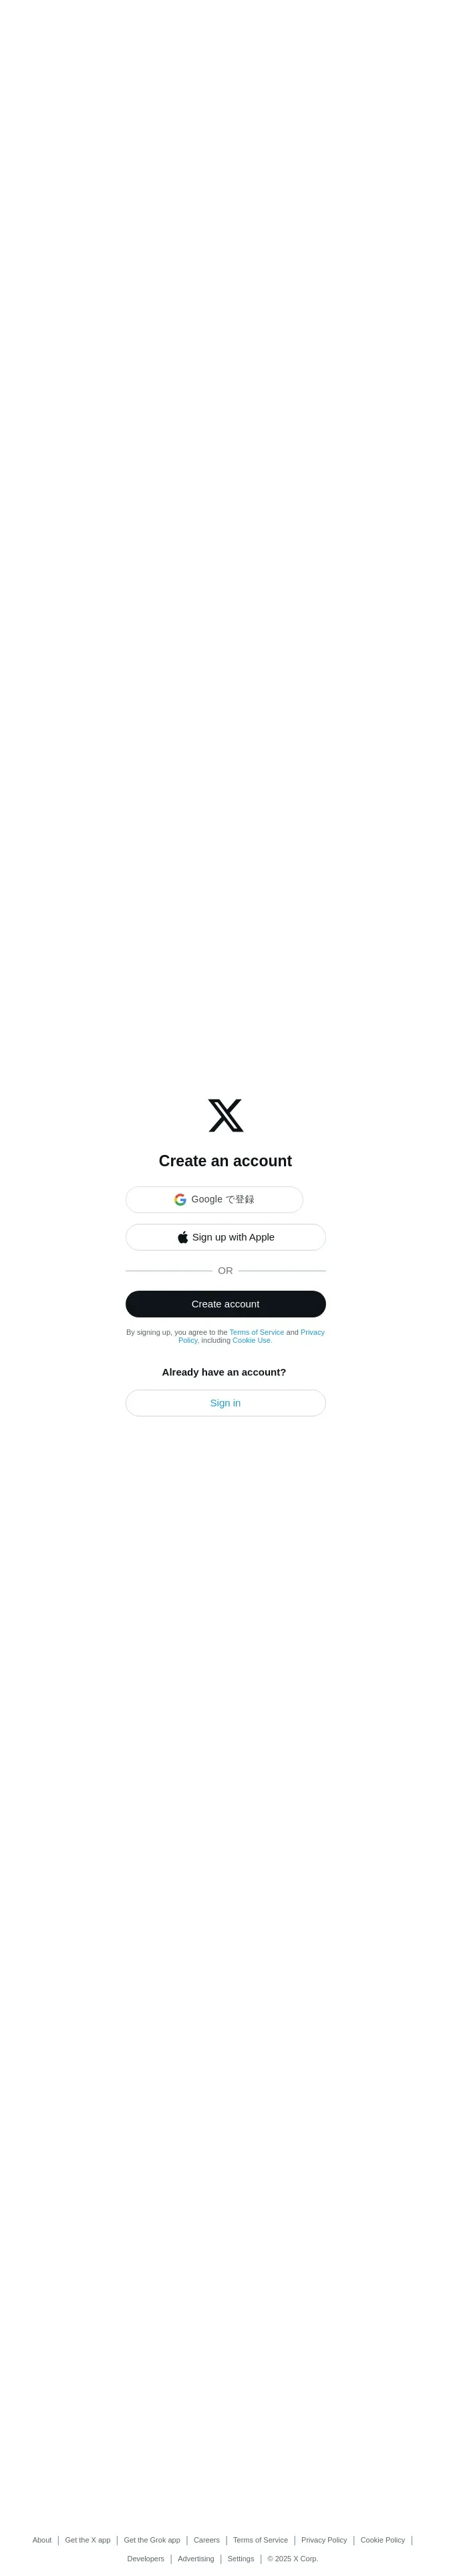Open Terms of Service in the footer
The width and height of the screenshot is (451, 2576).
[260, 2540]
